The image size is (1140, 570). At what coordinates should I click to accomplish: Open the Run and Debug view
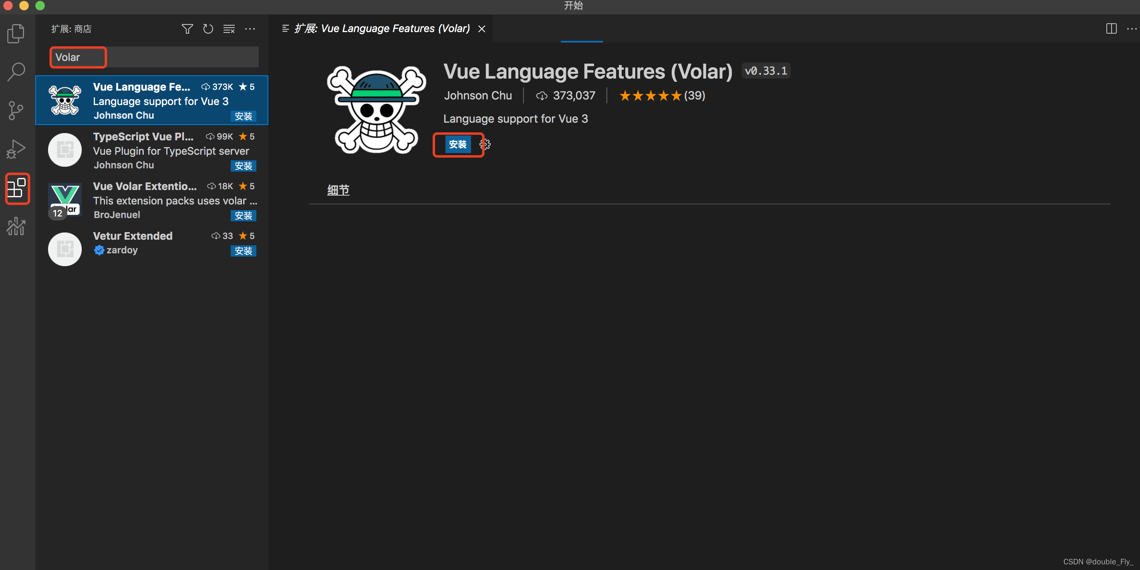(x=16, y=149)
